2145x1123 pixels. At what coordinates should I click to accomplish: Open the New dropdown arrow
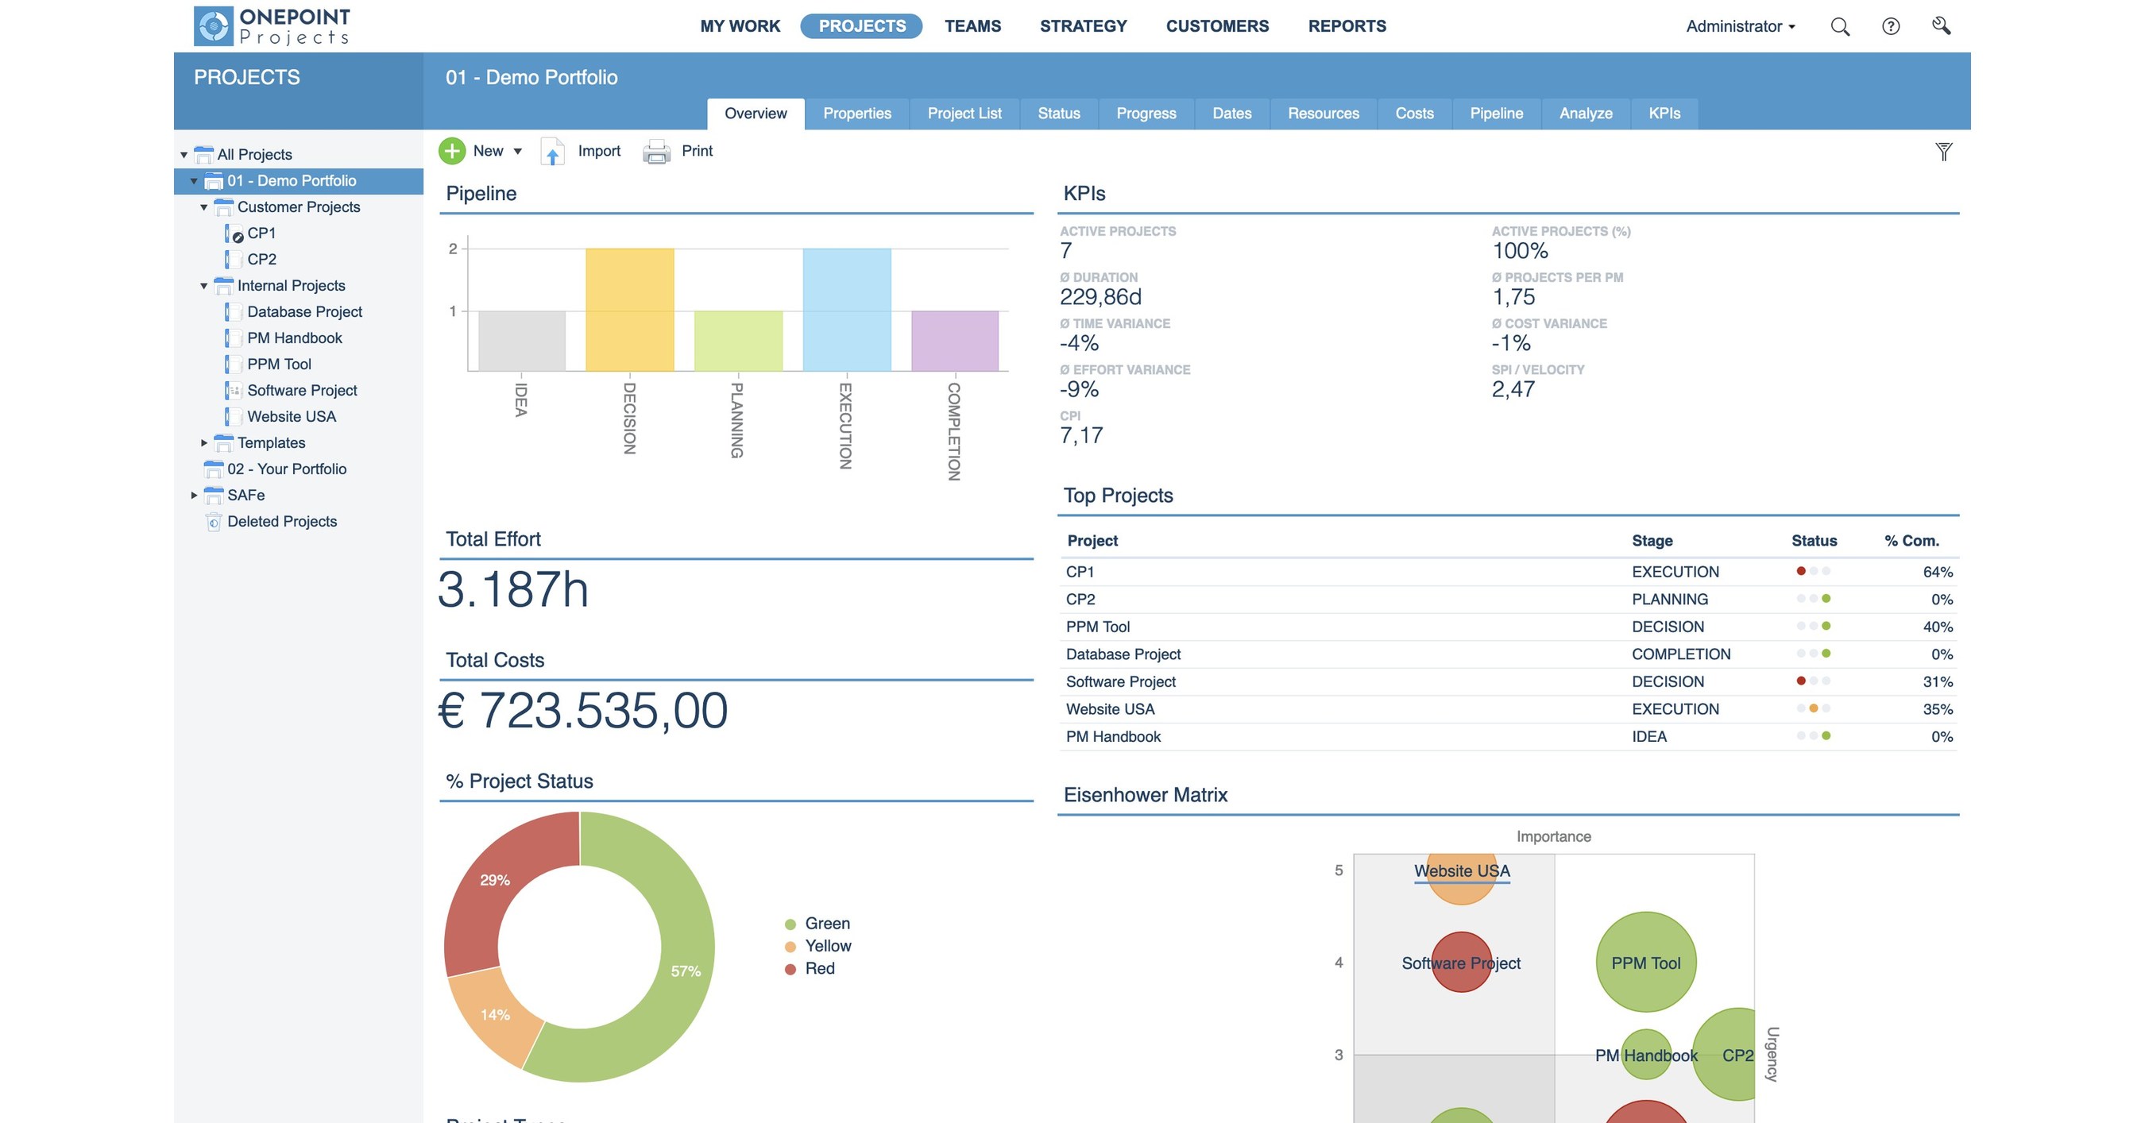click(x=518, y=152)
